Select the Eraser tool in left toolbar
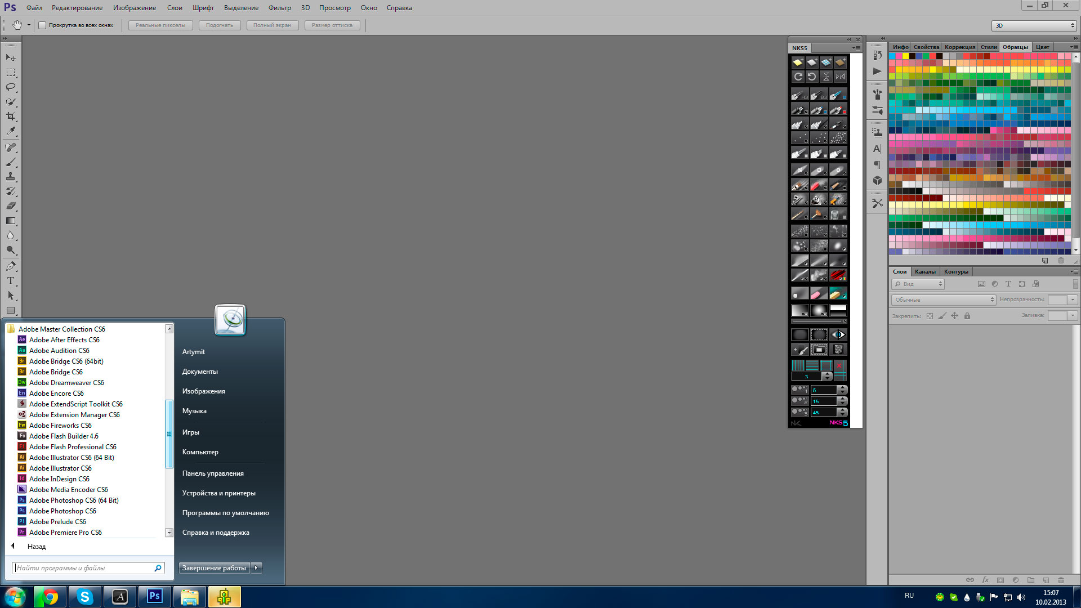Screen dimensions: 1081x608 click(11, 206)
